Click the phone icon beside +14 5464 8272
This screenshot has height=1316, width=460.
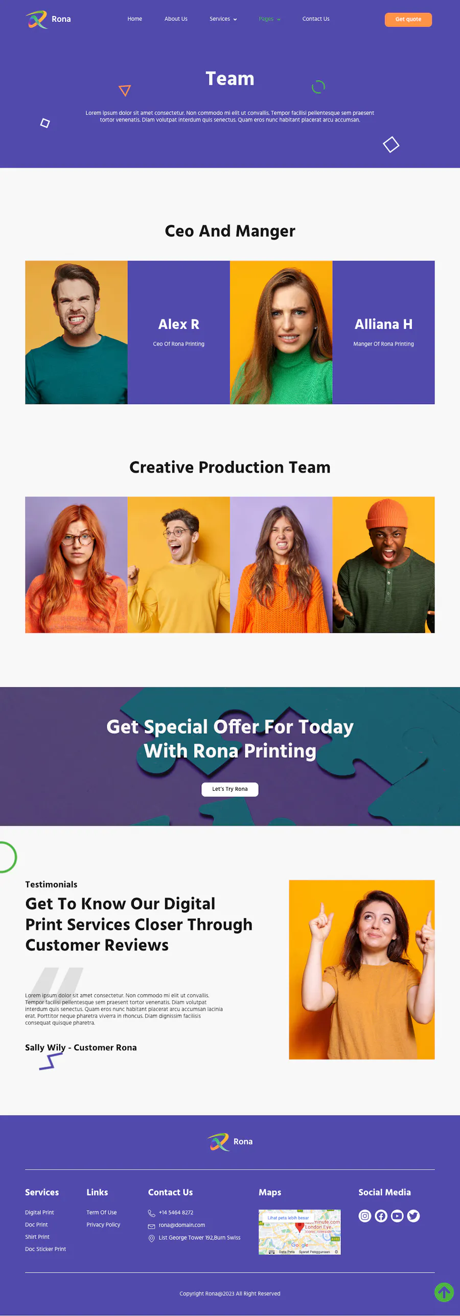point(151,1213)
